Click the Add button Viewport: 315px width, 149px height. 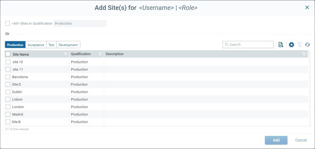pyautogui.click(x=276, y=140)
